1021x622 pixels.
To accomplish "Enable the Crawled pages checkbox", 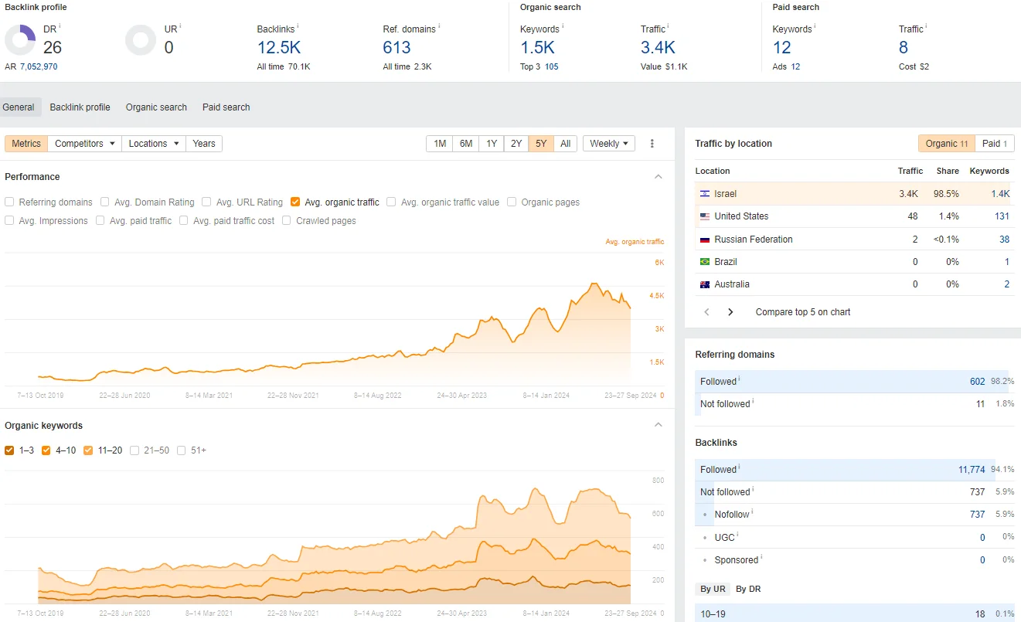I will [287, 221].
